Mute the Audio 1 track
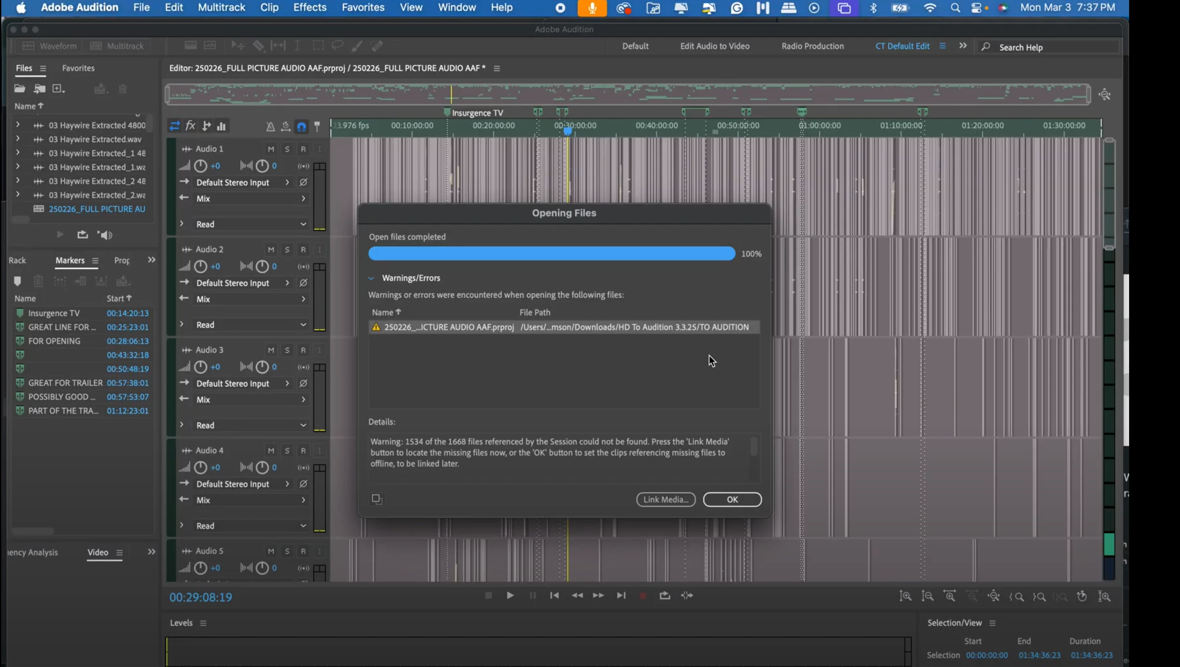The height and width of the screenshot is (667, 1180). click(271, 149)
